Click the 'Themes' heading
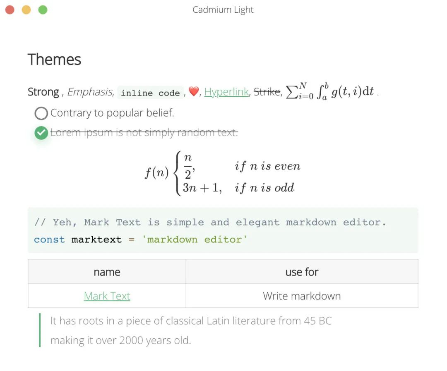The height and width of the screenshot is (371, 447). click(x=54, y=60)
